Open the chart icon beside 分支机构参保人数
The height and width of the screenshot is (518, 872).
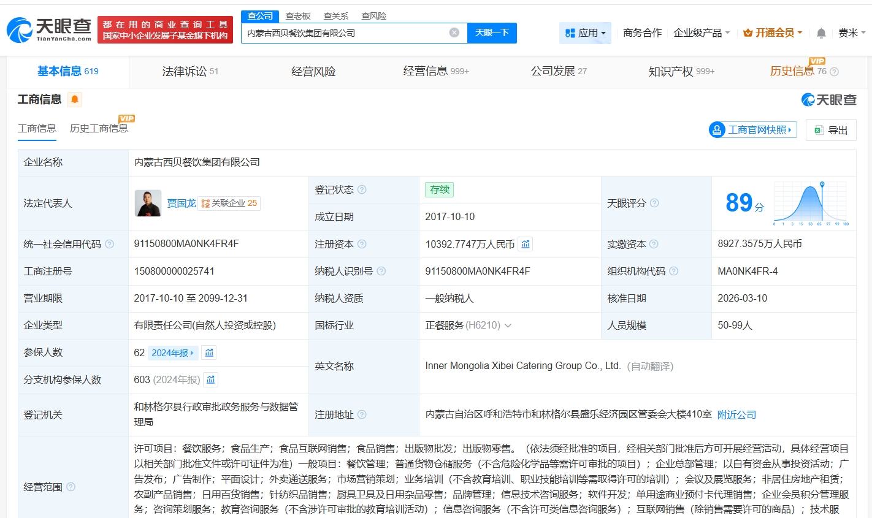pos(210,379)
